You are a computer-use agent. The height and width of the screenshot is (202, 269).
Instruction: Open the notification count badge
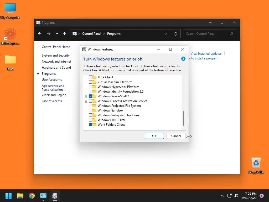(262, 196)
